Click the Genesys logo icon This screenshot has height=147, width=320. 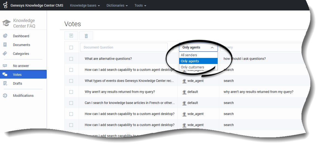point(5,5)
